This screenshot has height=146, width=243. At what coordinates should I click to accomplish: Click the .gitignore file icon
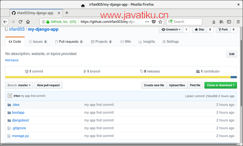9,128
